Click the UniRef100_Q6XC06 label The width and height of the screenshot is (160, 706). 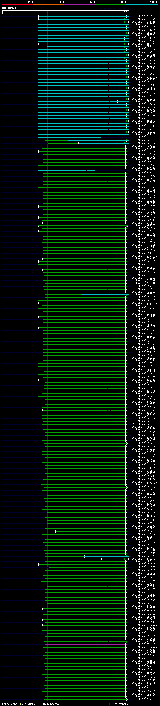coord(143,41)
